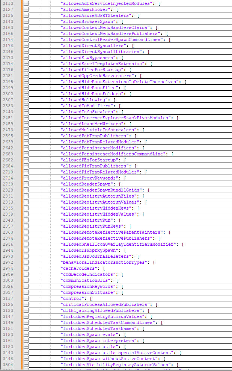
Task: Click the "allowedPicTrapRelatedModules" key text
Action: tap(102, 172)
